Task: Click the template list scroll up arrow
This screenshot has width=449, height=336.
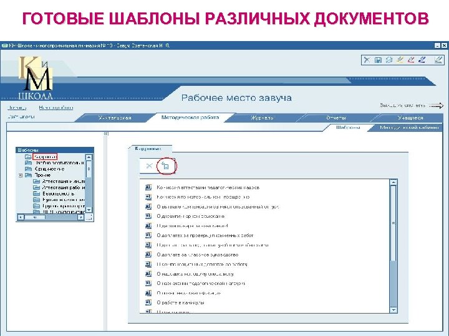Action: click(x=393, y=182)
